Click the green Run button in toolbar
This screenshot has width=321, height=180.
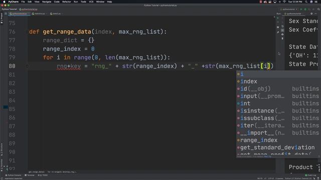pyautogui.click(x=301, y=9)
